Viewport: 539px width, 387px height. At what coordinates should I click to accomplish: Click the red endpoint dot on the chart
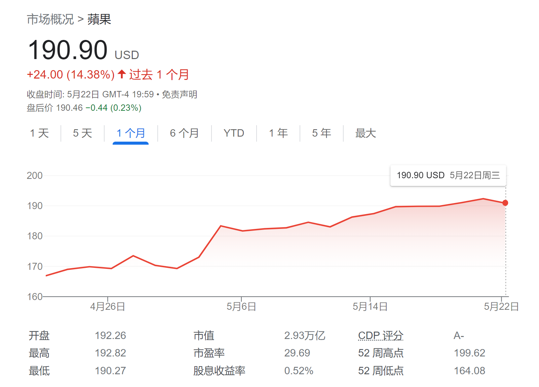pos(505,202)
